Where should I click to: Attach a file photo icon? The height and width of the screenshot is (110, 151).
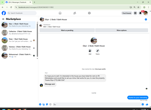43,105
